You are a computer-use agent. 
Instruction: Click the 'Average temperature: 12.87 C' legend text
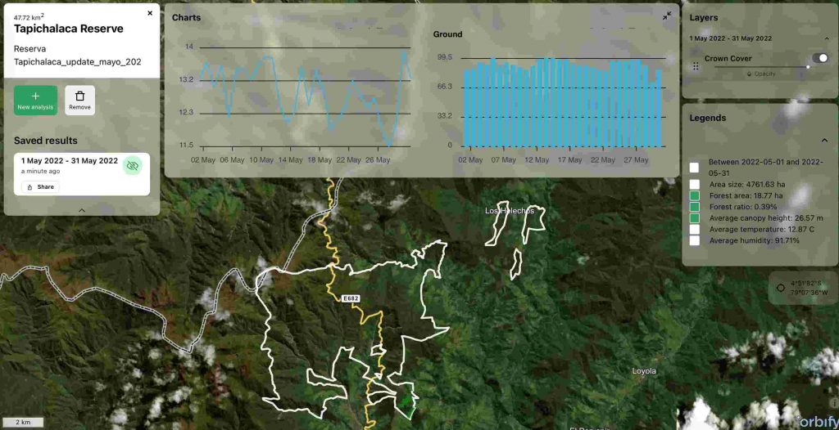[x=761, y=229]
